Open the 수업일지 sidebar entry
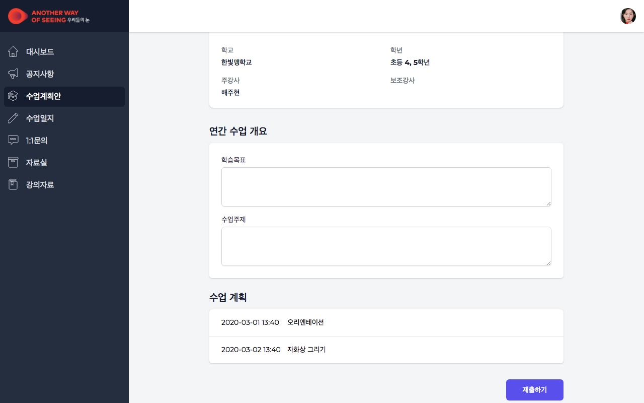 tap(40, 118)
